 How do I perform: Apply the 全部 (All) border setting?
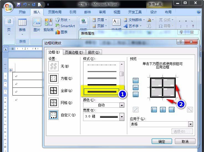pos(53,91)
